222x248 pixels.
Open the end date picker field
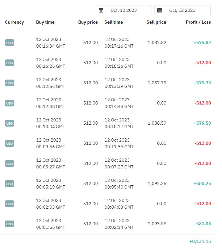pyautogui.click(x=183, y=10)
